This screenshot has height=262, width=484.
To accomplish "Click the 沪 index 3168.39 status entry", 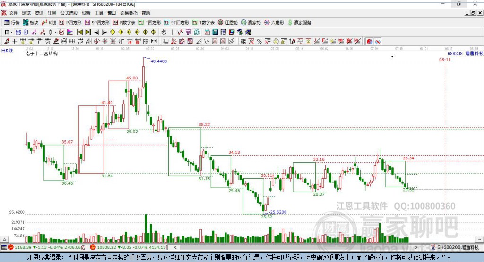I will point(46,247).
